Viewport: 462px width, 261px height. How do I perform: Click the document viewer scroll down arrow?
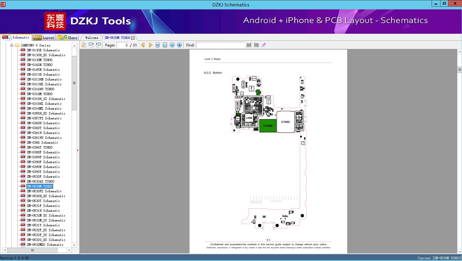(x=460, y=251)
